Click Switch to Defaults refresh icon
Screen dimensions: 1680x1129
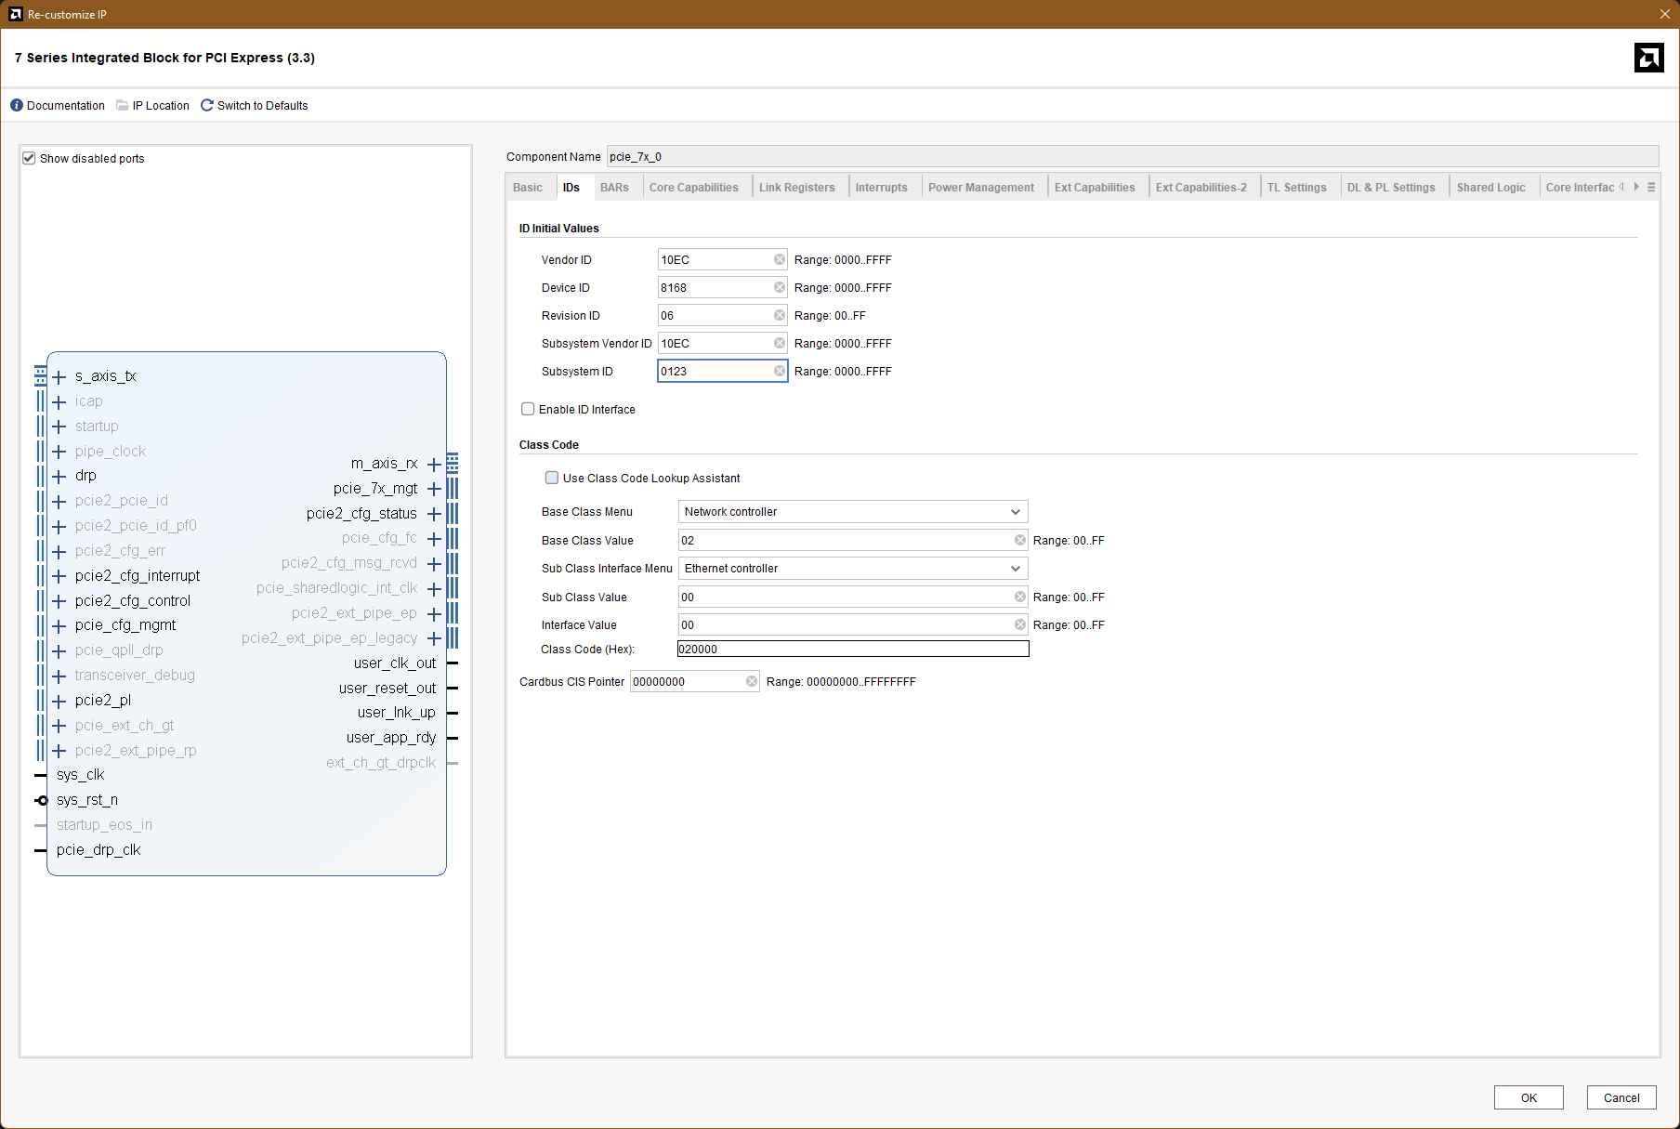pos(207,106)
